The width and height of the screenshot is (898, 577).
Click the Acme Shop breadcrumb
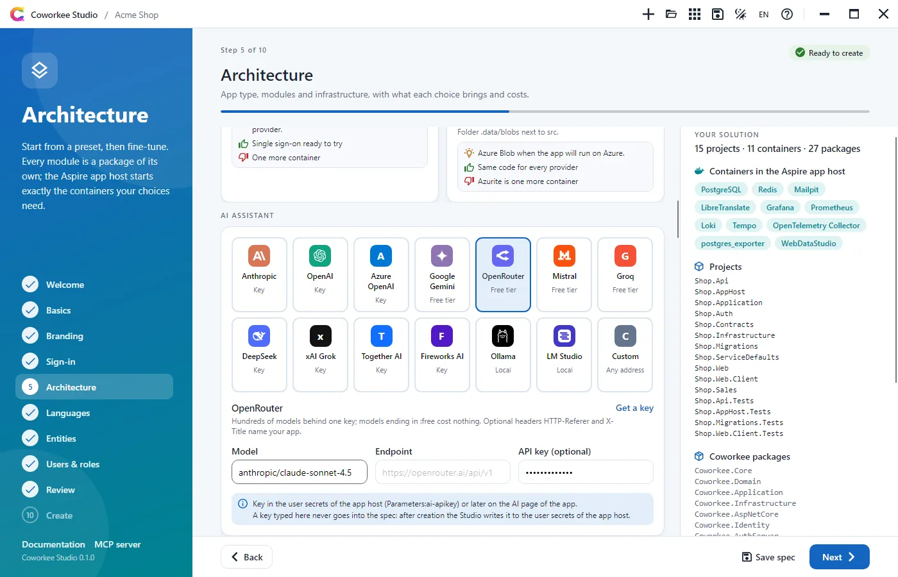[137, 15]
